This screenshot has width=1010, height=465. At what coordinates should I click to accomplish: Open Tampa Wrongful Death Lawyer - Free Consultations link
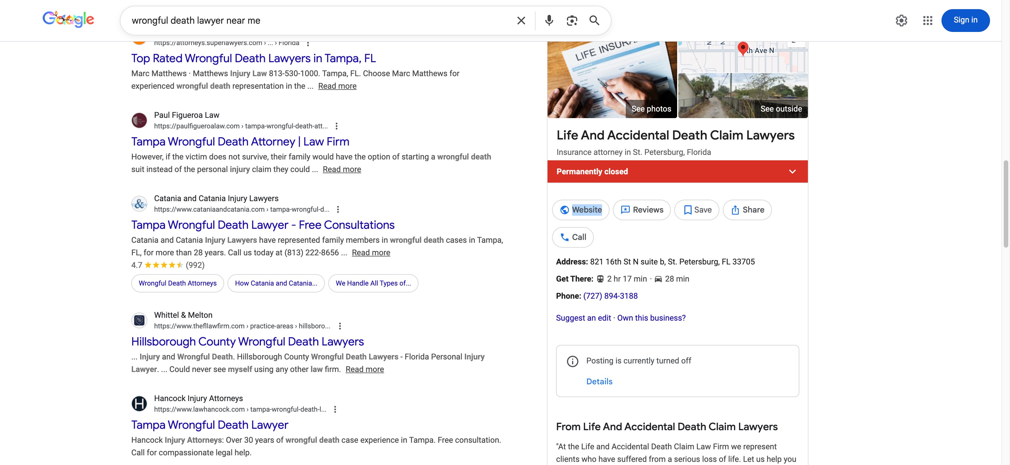tap(263, 225)
